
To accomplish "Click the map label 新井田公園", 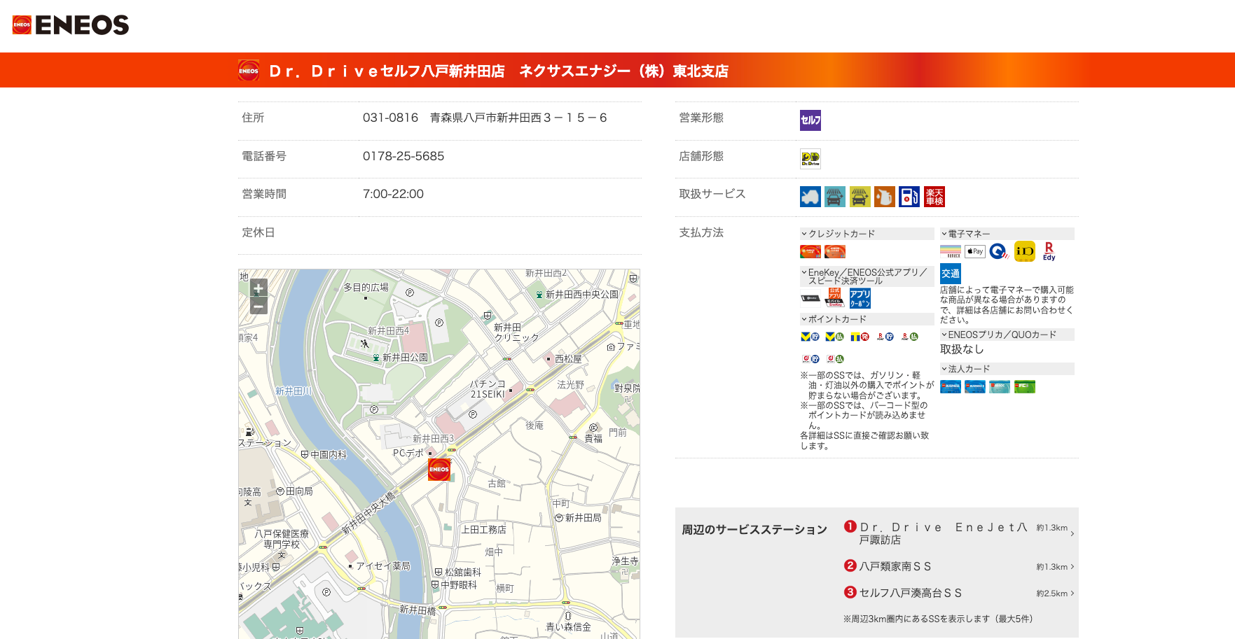I will [405, 358].
